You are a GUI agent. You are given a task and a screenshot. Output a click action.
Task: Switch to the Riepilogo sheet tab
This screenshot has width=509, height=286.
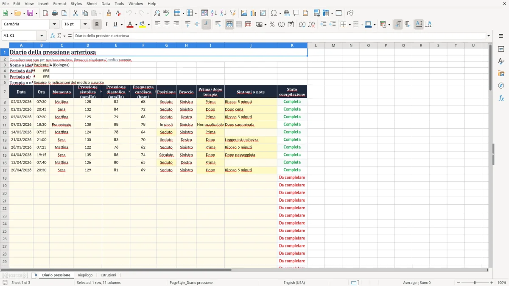point(85,275)
